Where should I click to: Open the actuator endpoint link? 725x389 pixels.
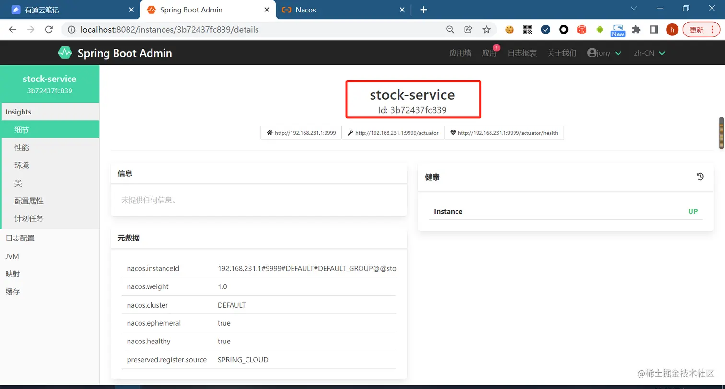[x=393, y=133]
